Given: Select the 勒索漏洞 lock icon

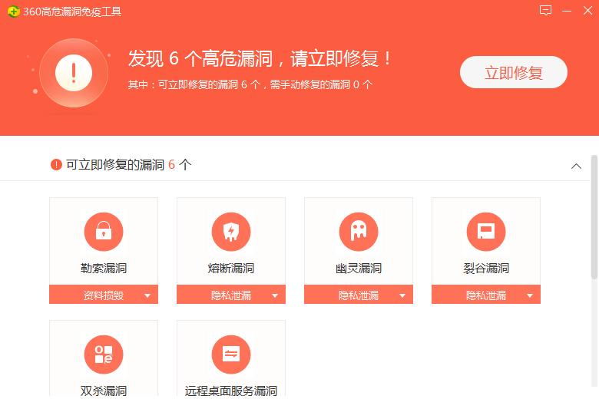Looking at the screenshot, I should [104, 232].
